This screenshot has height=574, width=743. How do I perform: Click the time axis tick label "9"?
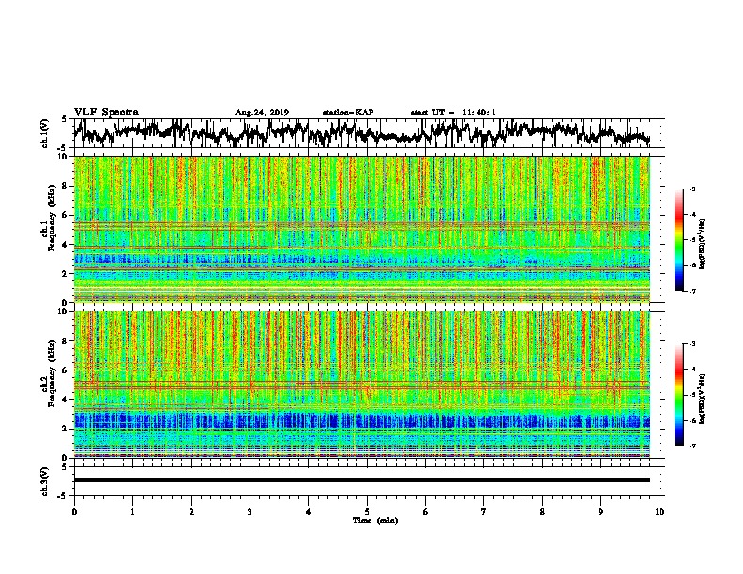pos(600,512)
